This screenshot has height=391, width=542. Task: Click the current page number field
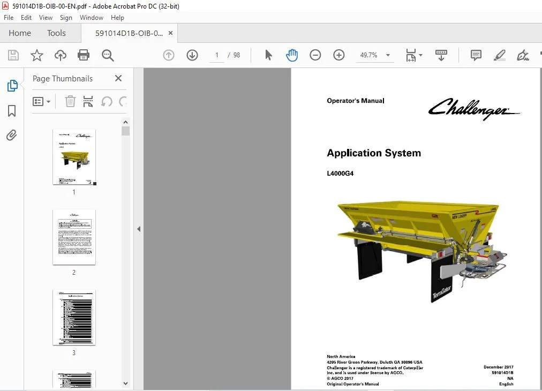217,55
